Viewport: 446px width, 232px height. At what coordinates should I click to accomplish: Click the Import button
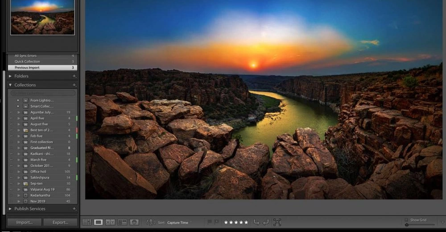25,222
